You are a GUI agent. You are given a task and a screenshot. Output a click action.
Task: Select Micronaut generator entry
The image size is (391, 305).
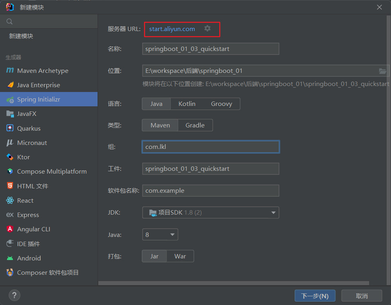(x=49, y=143)
